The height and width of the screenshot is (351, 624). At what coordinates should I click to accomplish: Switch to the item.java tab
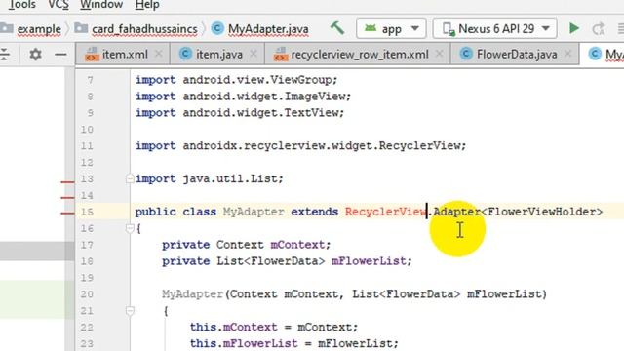click(x=218, y=55)
